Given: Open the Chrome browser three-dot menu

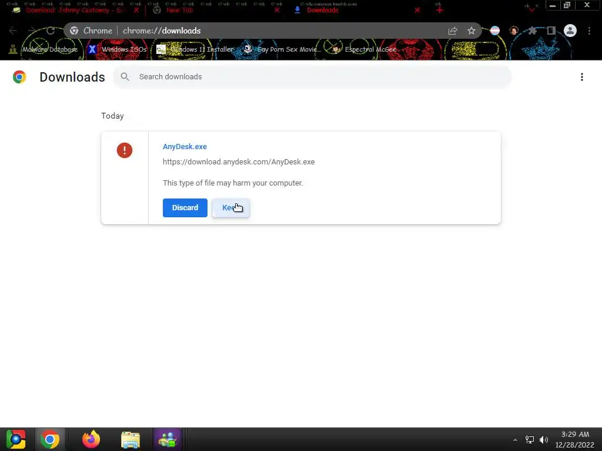Looking at the screenshot, I should tap(589, 31).
